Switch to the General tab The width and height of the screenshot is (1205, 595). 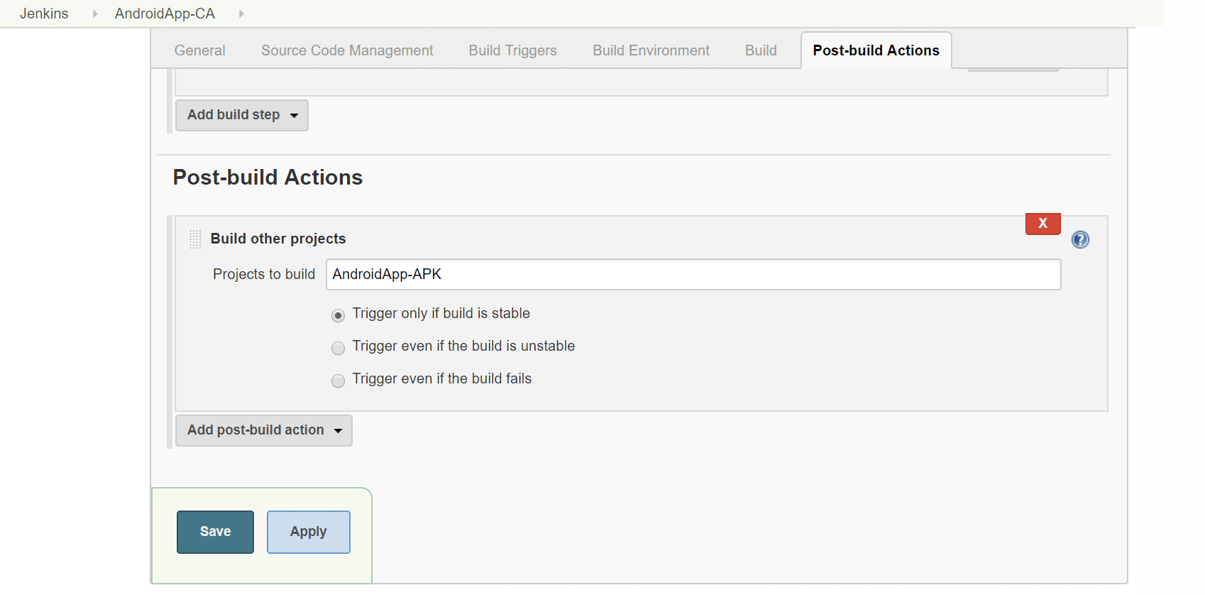[199, 50]
